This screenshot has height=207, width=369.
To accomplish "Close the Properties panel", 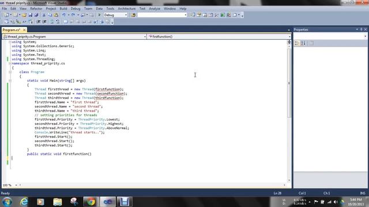I will pos(366,29).
